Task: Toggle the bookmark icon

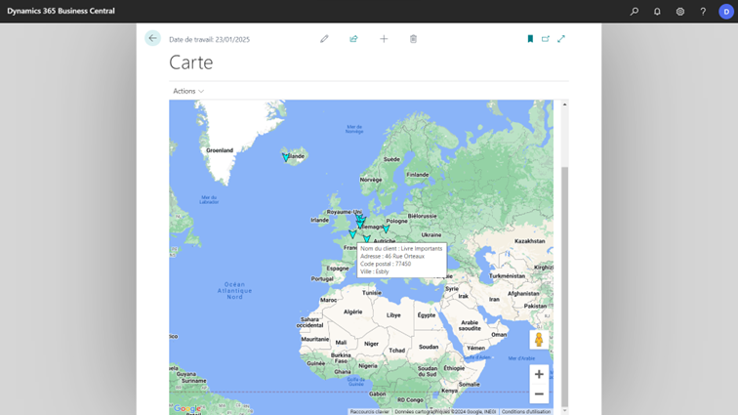Action: click(x=530, y=39)
